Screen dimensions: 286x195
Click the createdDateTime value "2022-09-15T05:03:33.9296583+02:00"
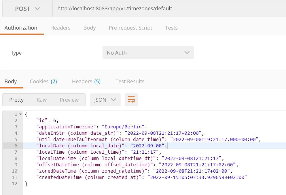tap(197, 177)
